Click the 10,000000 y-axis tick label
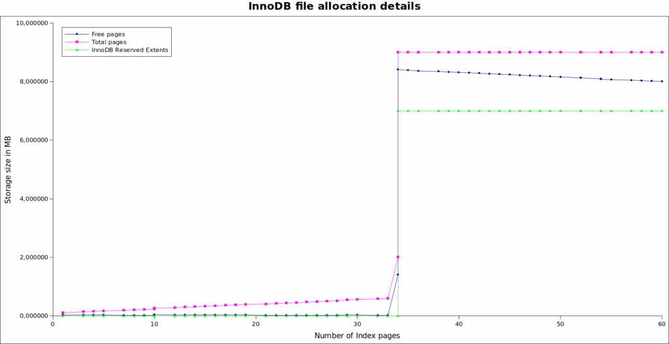 [x=31, y=23]
